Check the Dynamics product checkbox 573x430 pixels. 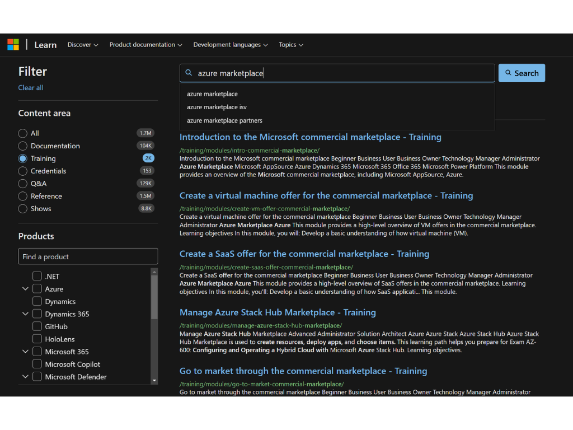(x=37, y=301)
